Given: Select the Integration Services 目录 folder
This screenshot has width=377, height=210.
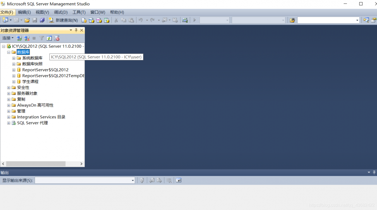Looking at the screenshot, I should click(x=41, y=117).
